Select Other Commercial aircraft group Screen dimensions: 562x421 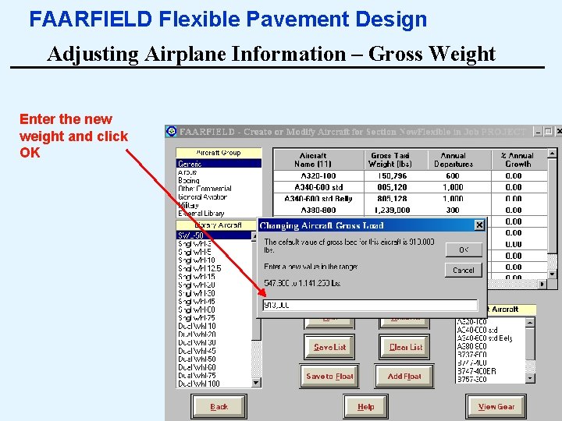click(219, 189)
